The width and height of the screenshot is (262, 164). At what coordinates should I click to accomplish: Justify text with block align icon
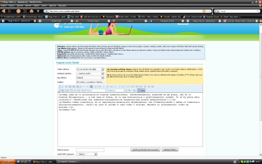152,87
